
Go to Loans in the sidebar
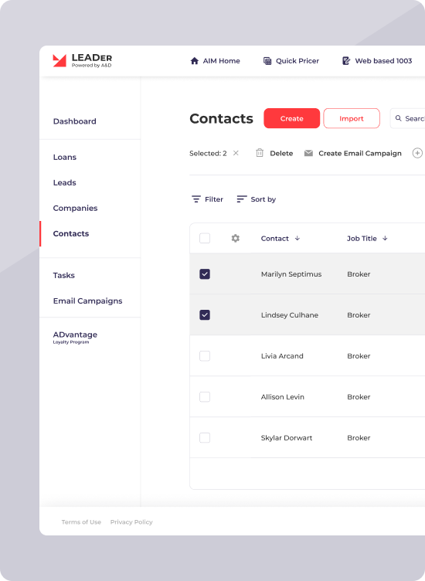coord(64,157)
